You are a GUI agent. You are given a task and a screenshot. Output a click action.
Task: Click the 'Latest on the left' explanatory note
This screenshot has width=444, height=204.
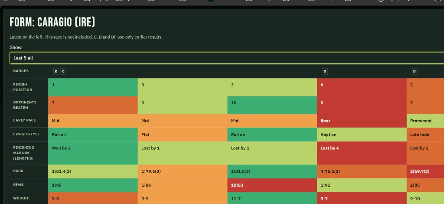click(86, 37)
